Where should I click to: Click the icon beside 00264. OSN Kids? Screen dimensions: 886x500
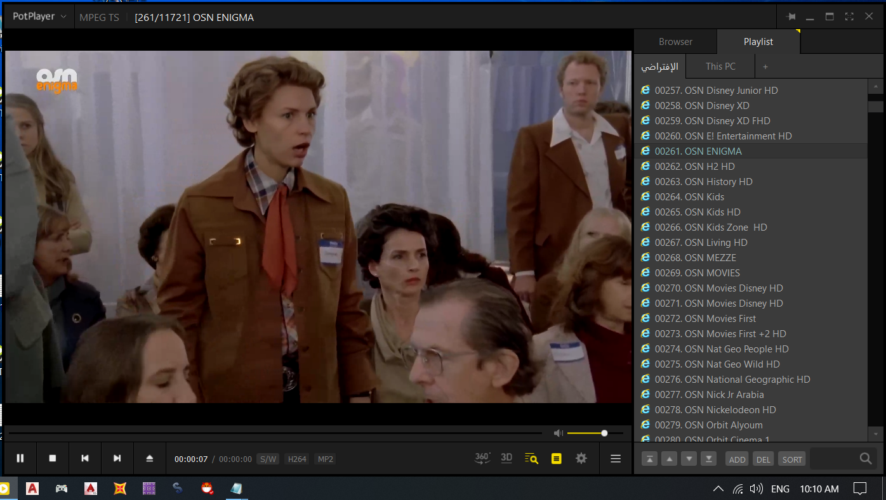[645, 196]
